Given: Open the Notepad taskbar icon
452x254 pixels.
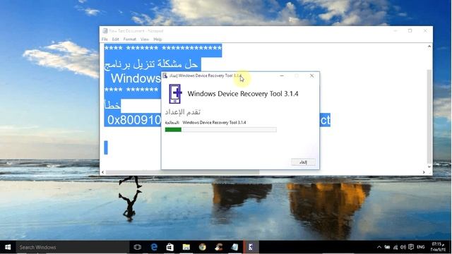Looking at the screenshot, I should point(234,247).
